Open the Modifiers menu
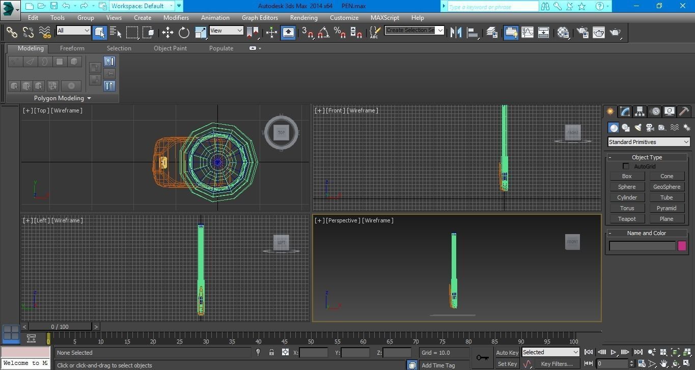 coord(176,17)
